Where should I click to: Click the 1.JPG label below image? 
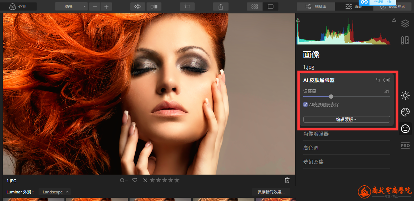pyautogui.click(x=11, y=181)
